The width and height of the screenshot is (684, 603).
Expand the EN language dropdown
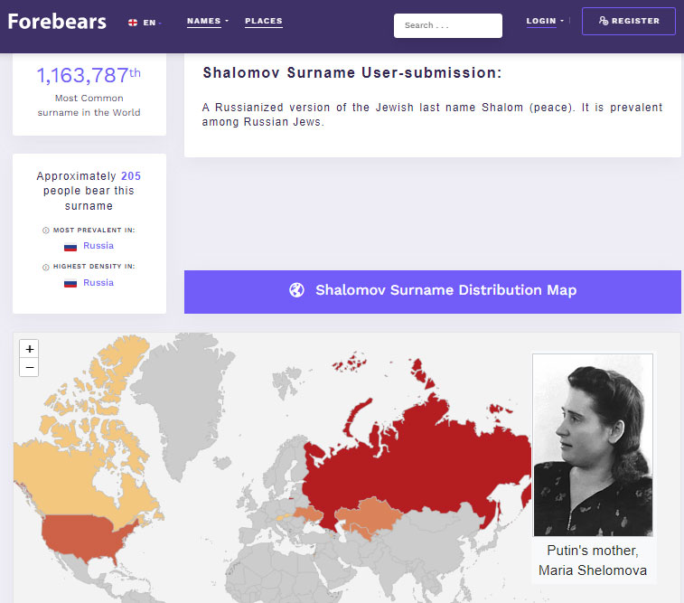[x=152, y=23]
